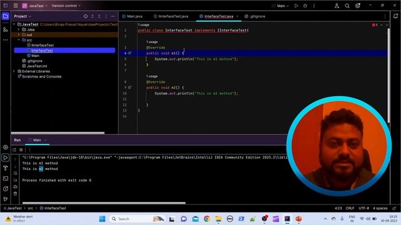Viewport: 401px width, 225px height.
Task: Open Version control dropdown
Action: click(x=66, y=6)
